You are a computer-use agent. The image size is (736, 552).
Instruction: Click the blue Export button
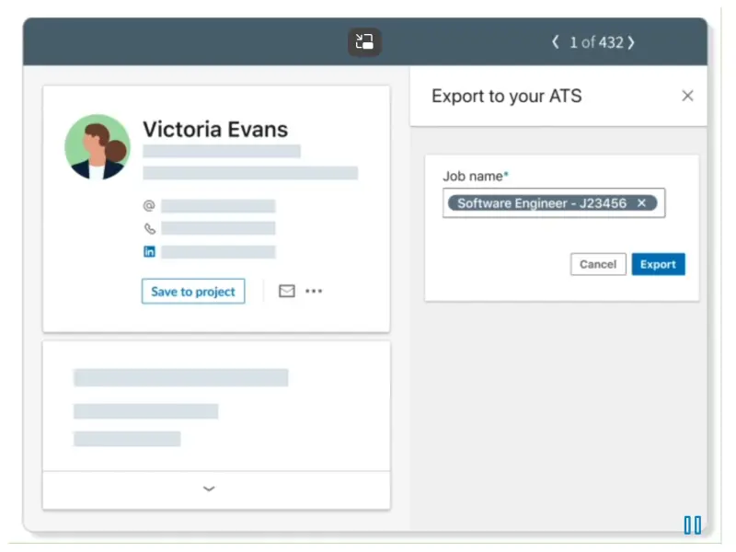coord(658,264)
